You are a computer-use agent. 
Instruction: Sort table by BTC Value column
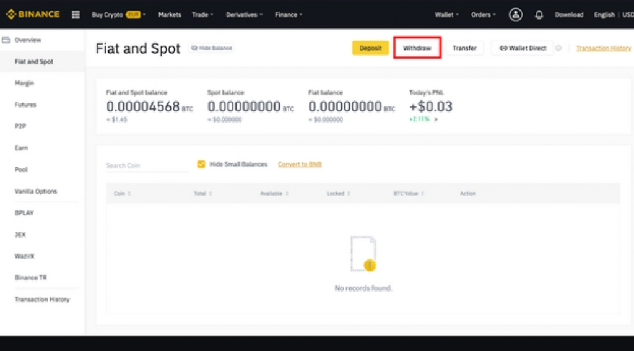pos(409,194)
